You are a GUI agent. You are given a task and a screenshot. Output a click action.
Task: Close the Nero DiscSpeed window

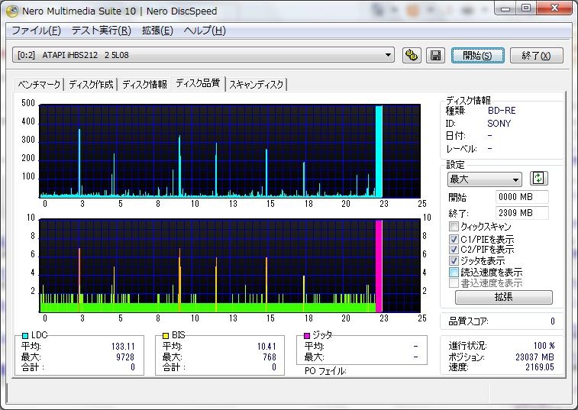click(555, 8)
